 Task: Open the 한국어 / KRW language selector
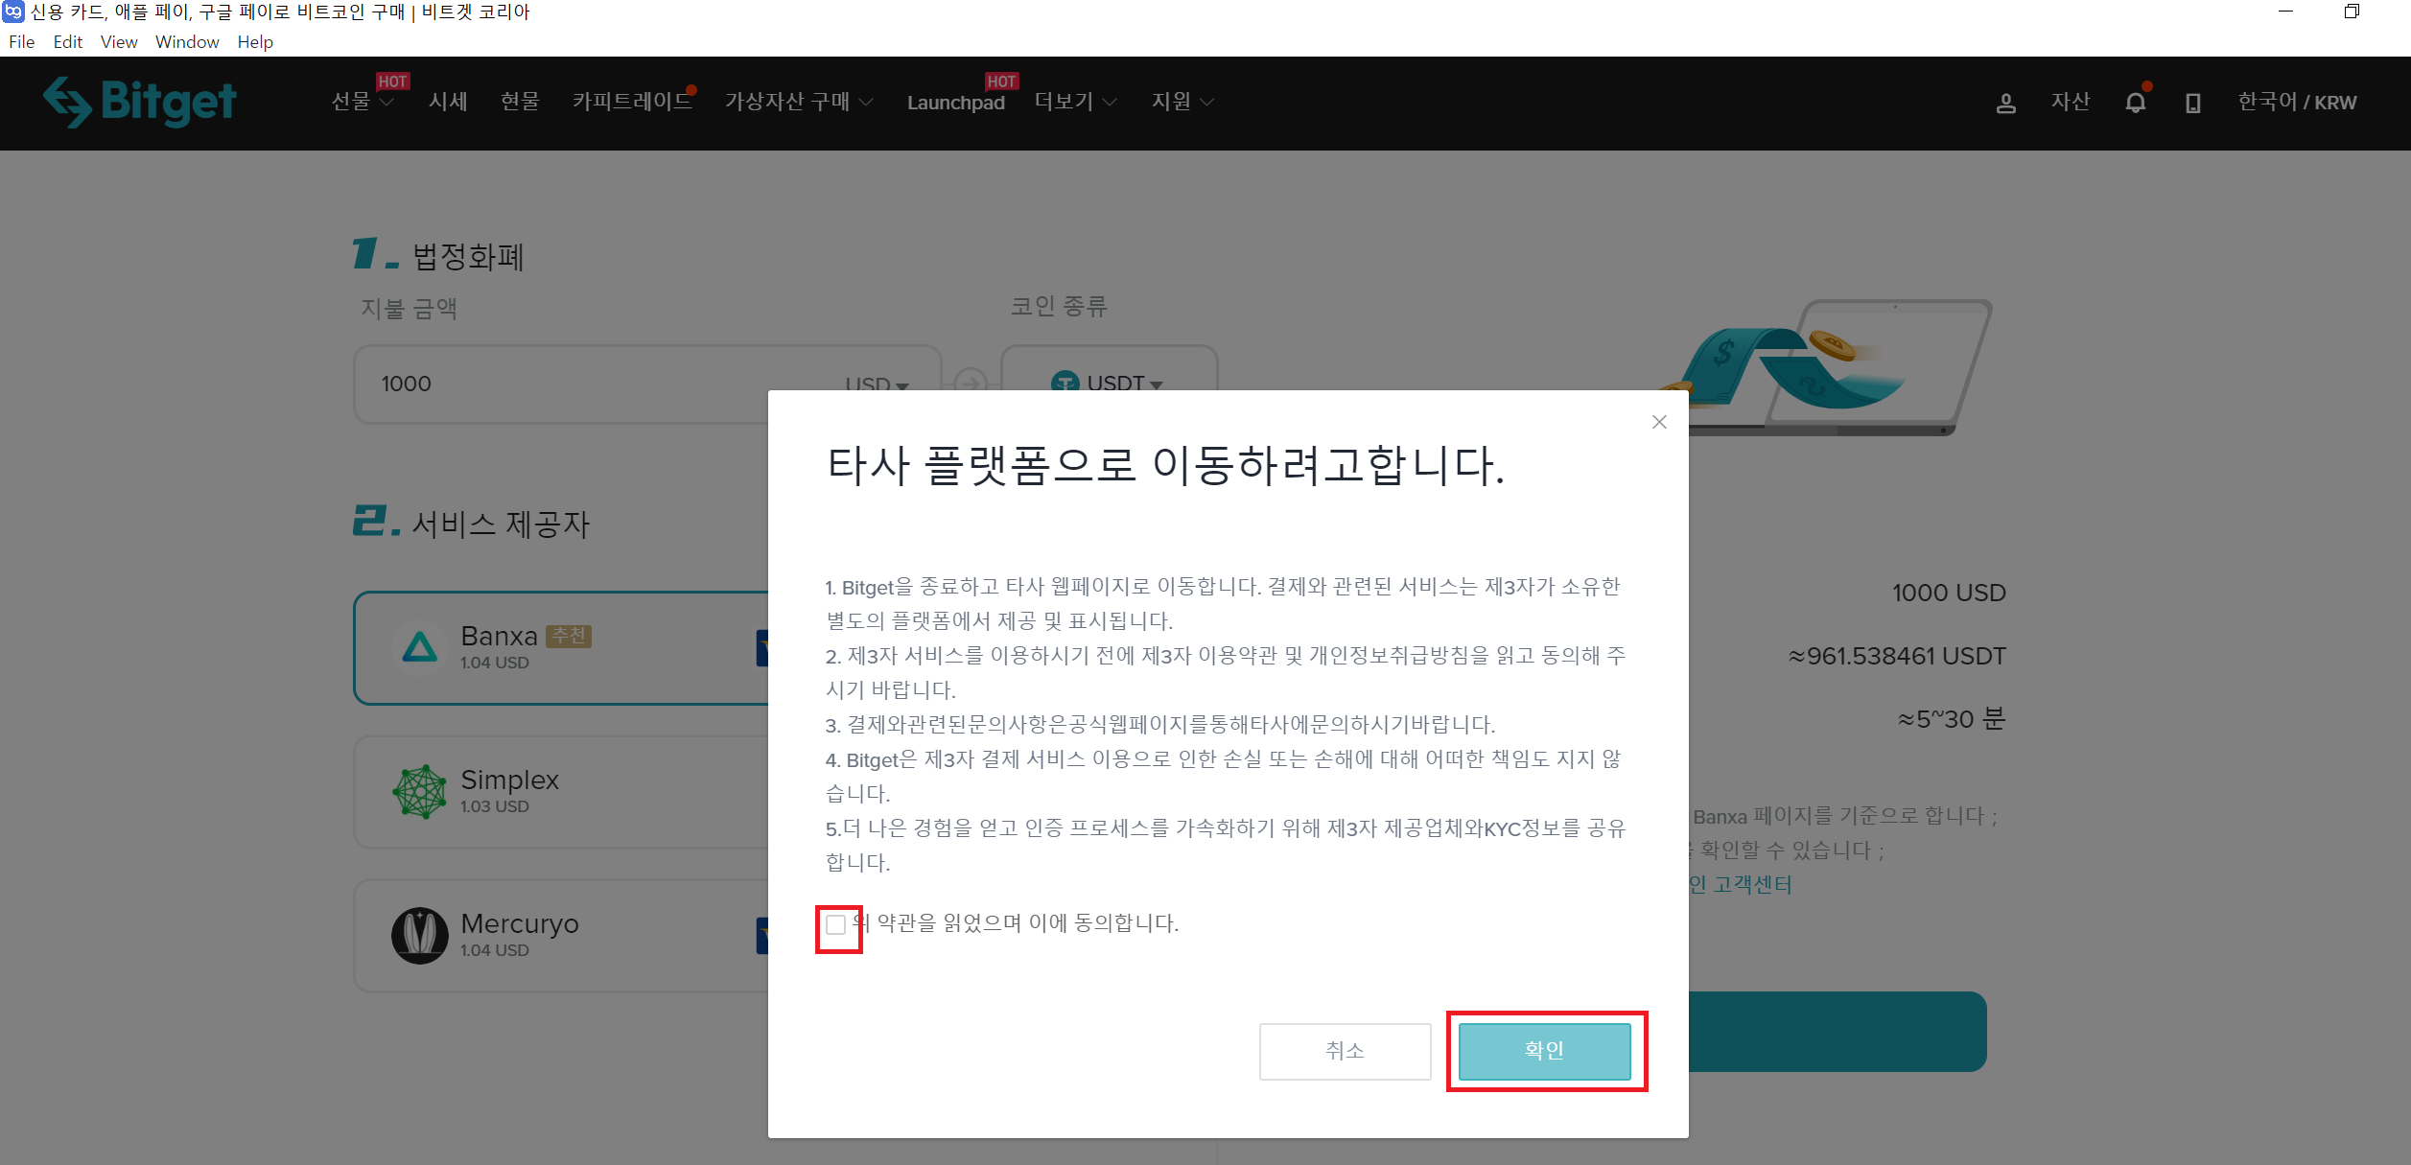point(2297,102)
